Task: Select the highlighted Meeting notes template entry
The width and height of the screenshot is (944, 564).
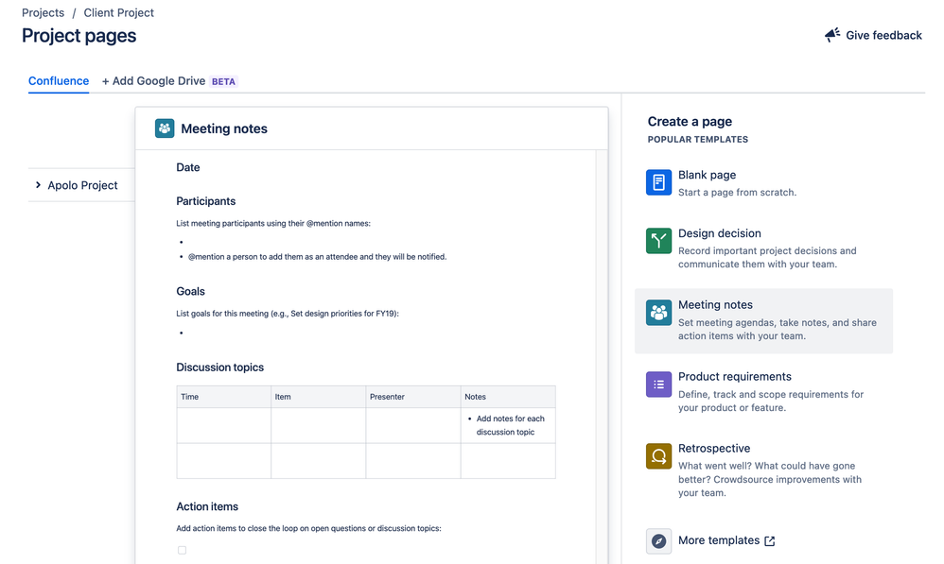Action: pos(762,319)
